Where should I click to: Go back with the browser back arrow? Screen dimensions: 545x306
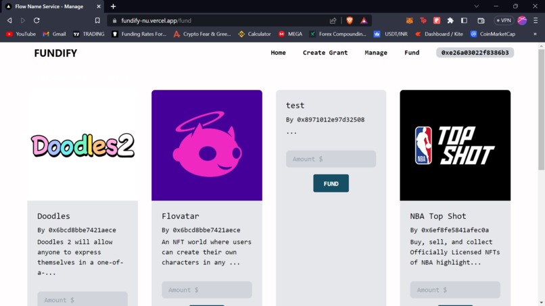point(9,20)
